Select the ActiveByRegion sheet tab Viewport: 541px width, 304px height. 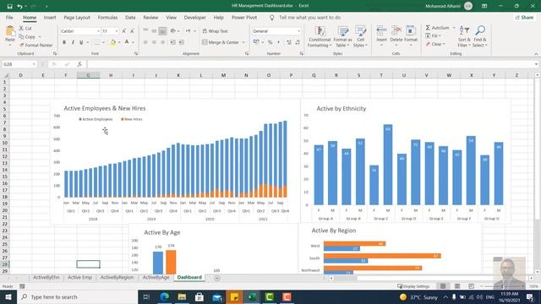click(117, 278)
